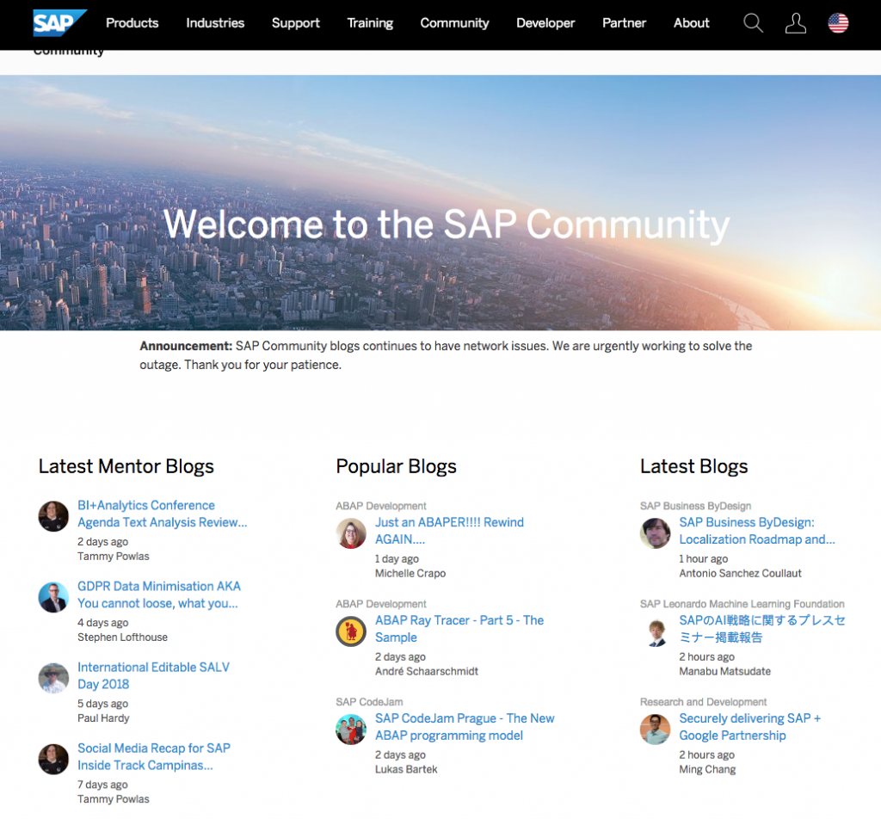
Task: Click Michelle Crapo's avatar
Action: [x=351, y=533]
